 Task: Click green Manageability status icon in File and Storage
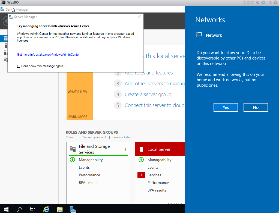coord(73,160)
